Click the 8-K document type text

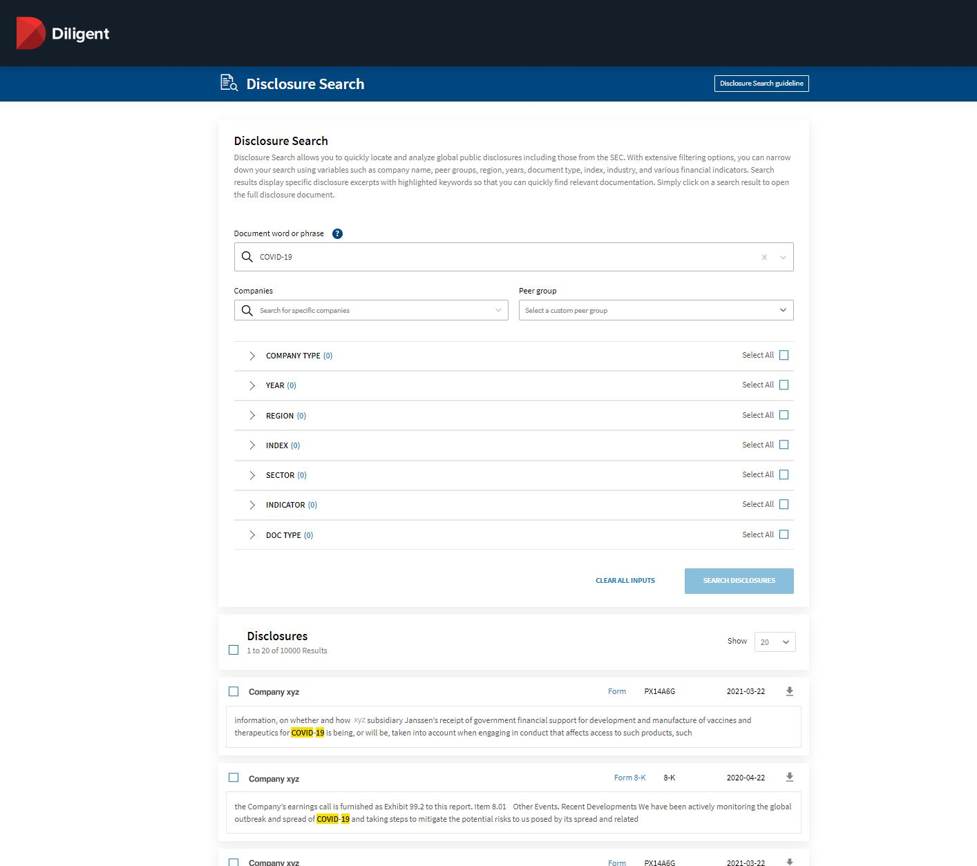pos(670,778)
